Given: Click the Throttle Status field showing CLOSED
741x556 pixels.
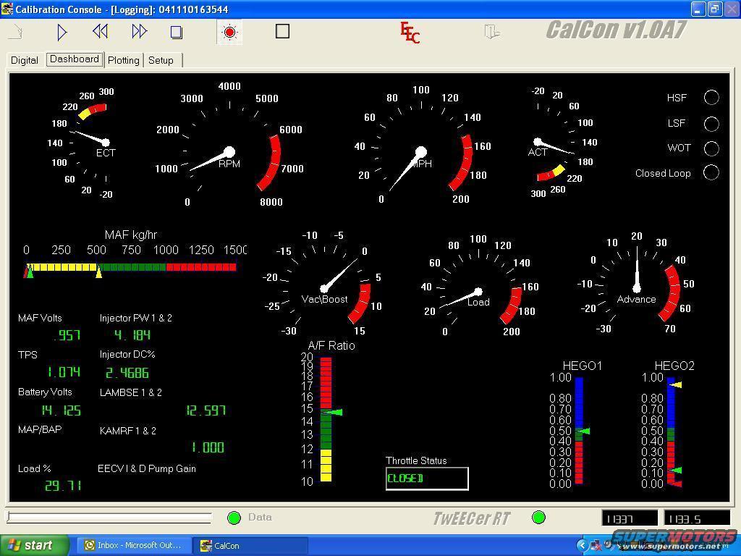Looking at the screenshot, I should pyautogui.click(x=427, y=479).
